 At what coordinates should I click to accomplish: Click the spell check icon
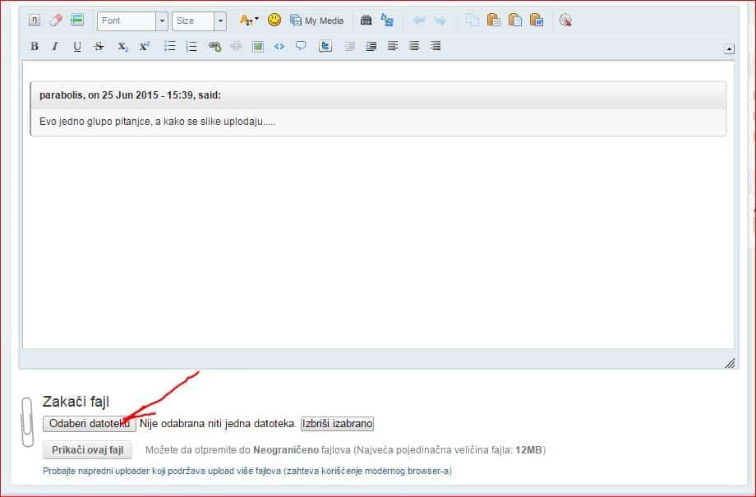tap(565, 21)
